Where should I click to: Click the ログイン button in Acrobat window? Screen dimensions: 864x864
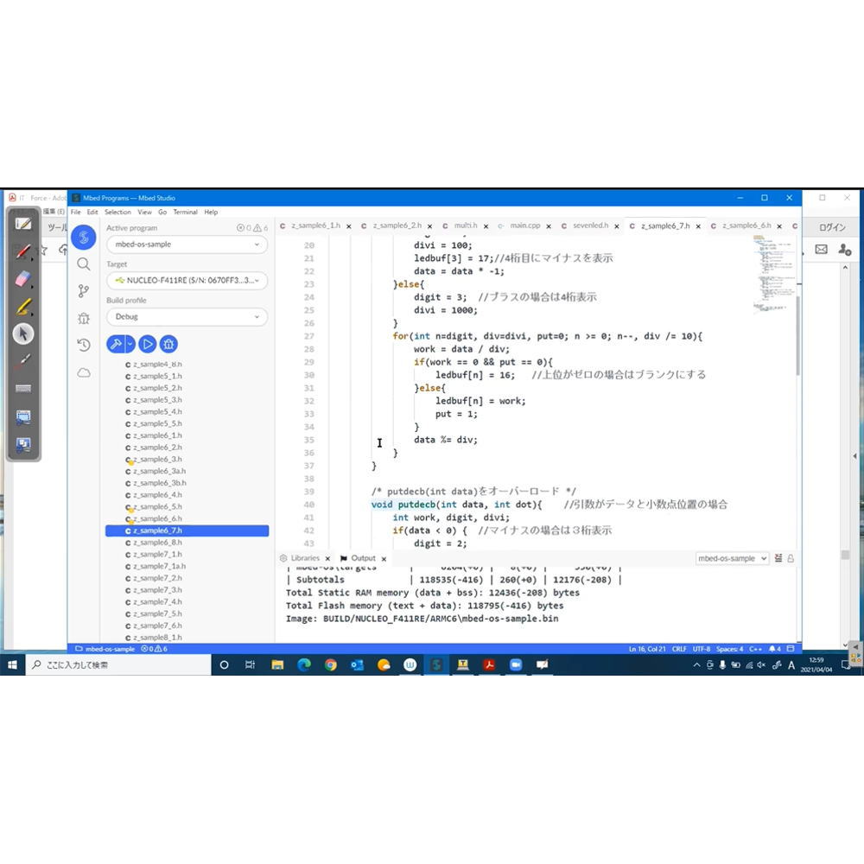(x=832, y=227)
